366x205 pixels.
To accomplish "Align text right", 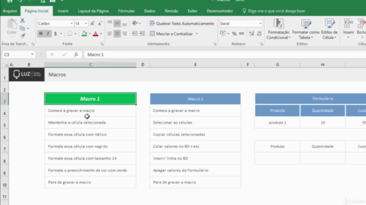I will click(x=125, y=34).
